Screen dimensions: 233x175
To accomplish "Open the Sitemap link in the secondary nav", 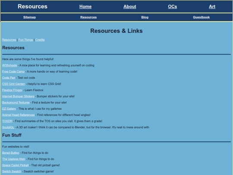I will 29,17.
